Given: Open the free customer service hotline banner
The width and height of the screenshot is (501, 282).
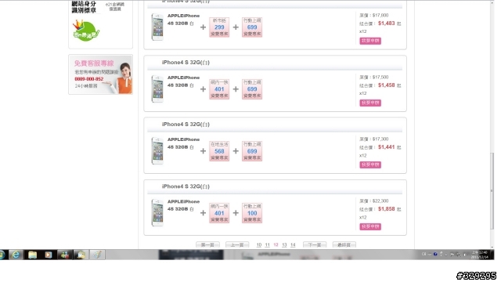Looking at the screenshot, I should tap(100, 74).
